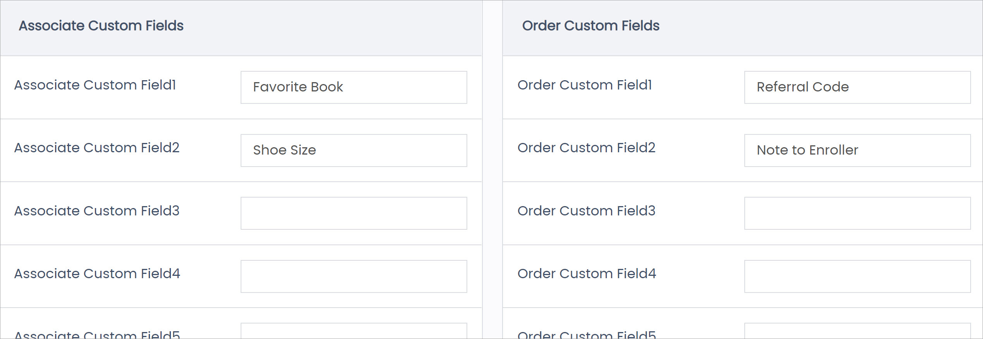This screenshot has height=339, width=983.
Task: Click into the Associate Custom Field4 input box
Action: tap(353, 276)
